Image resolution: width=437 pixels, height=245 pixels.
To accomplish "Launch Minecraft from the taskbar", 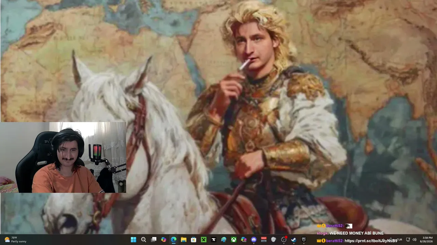I will click(203, 240).
